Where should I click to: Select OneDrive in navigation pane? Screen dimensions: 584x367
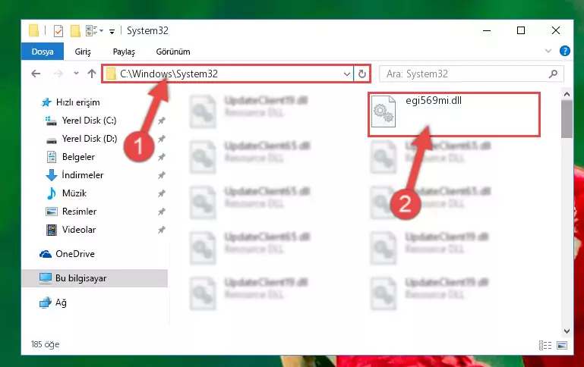(67, 254)
